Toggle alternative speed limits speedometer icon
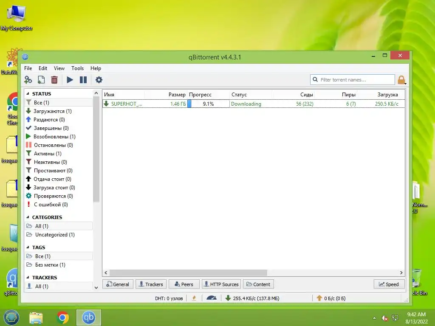The height and width of the screenshot is (326, 435). tap(212, 298)
